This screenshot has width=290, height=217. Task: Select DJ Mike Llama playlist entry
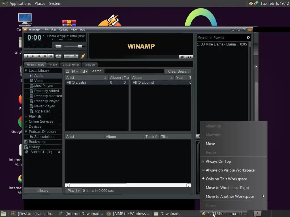(x=222, y=44)
